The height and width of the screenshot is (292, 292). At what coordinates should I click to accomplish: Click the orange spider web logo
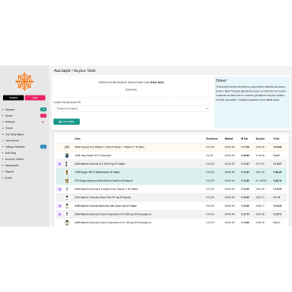point(24,81)
